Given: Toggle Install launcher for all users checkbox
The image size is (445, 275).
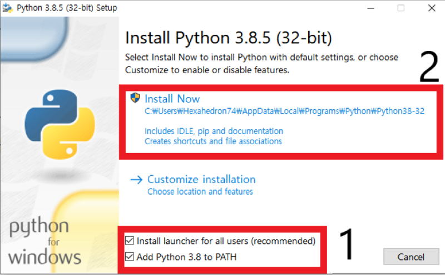Looking at the screenshot, I should (130, 241).
